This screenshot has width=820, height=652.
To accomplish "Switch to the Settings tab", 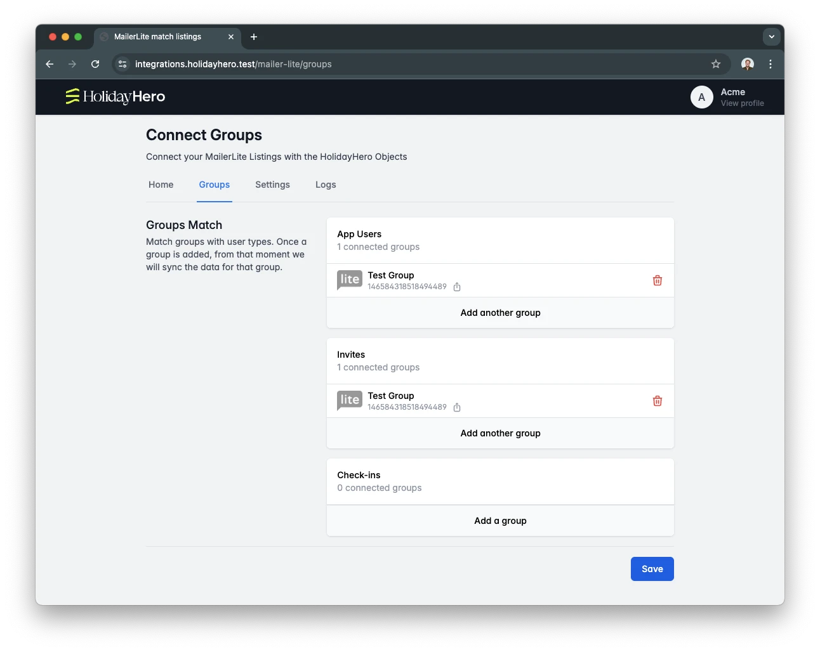I will 272,185.
